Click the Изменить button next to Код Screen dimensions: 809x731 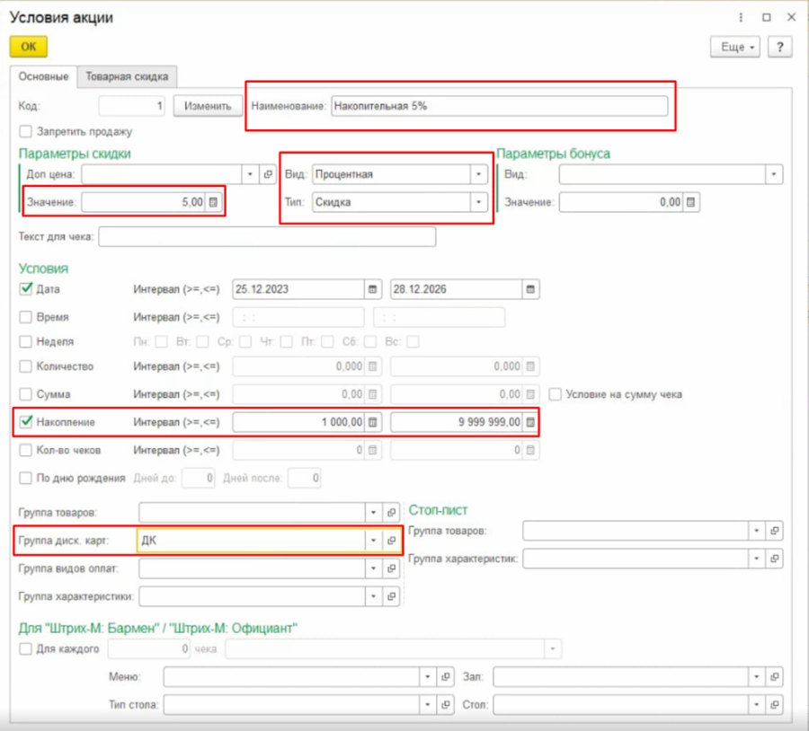pyautogui.click(x=208, y=106)
